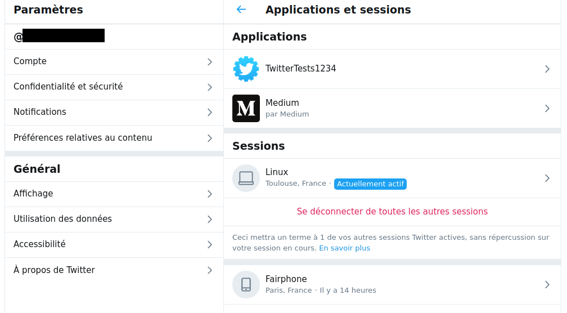Open Confidentialité et sécurité settings
The image size is (567, 313).
tap(114, 87)
